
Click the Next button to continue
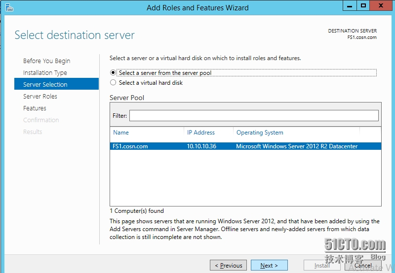pyautogui.click(x=269, y=265)
